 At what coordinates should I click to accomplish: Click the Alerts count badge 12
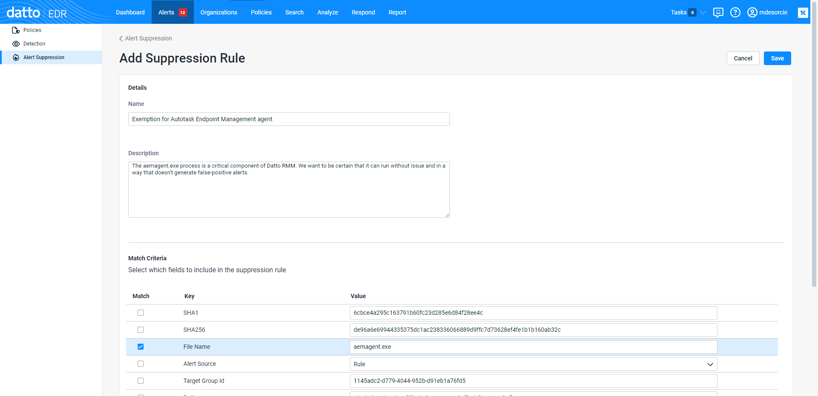tap(182, 12)
